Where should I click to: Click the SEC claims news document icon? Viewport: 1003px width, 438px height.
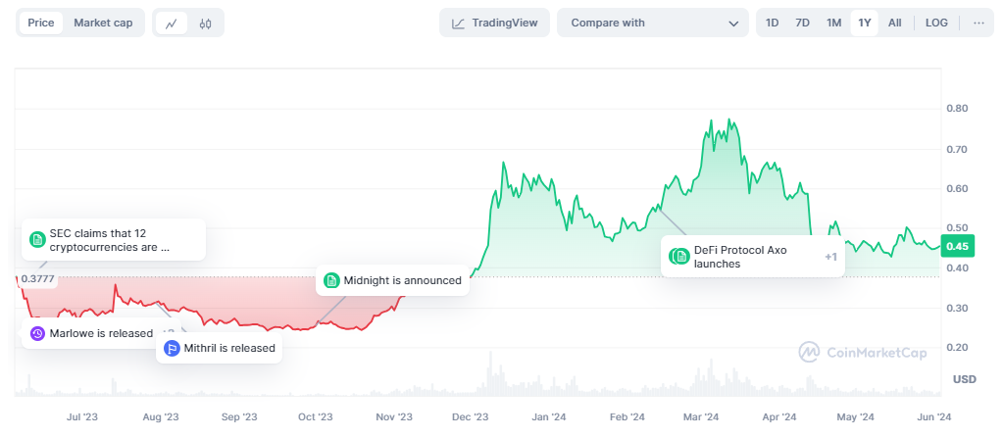[x=37, y=240]
